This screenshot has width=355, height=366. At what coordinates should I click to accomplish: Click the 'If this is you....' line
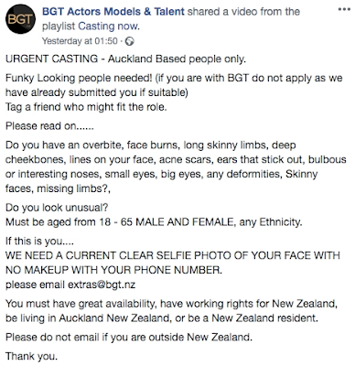(39, 241)
